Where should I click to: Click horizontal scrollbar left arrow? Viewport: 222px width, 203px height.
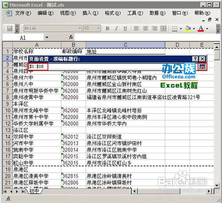(x=135, y=191)
